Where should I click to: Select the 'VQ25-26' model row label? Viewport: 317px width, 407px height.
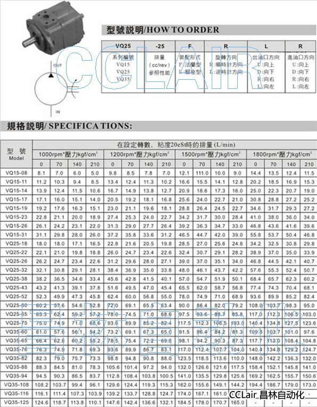[16, 261]
